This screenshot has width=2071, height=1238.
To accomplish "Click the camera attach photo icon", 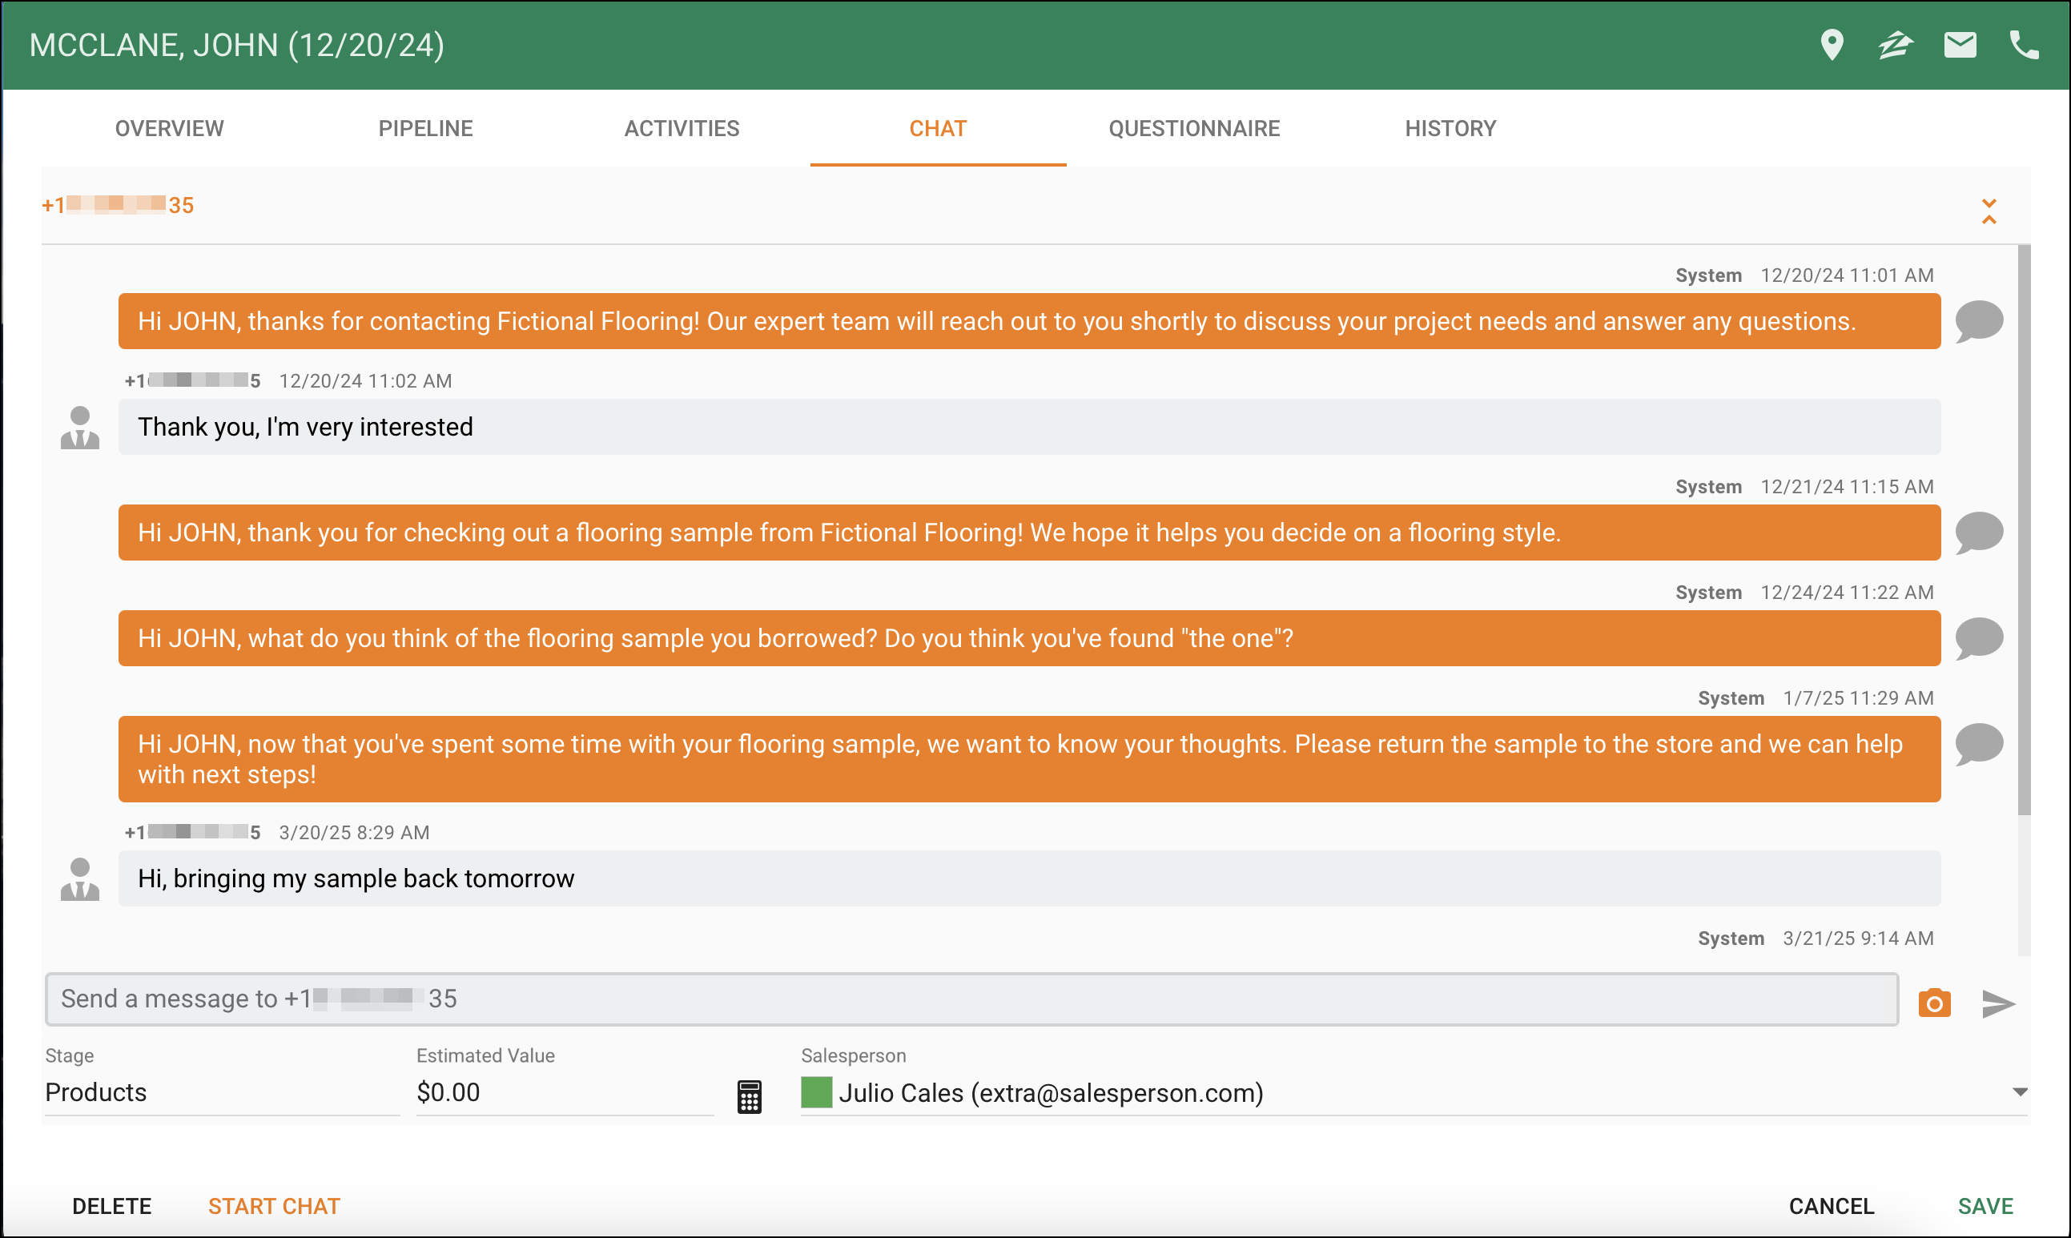I will (1934, 1003).
